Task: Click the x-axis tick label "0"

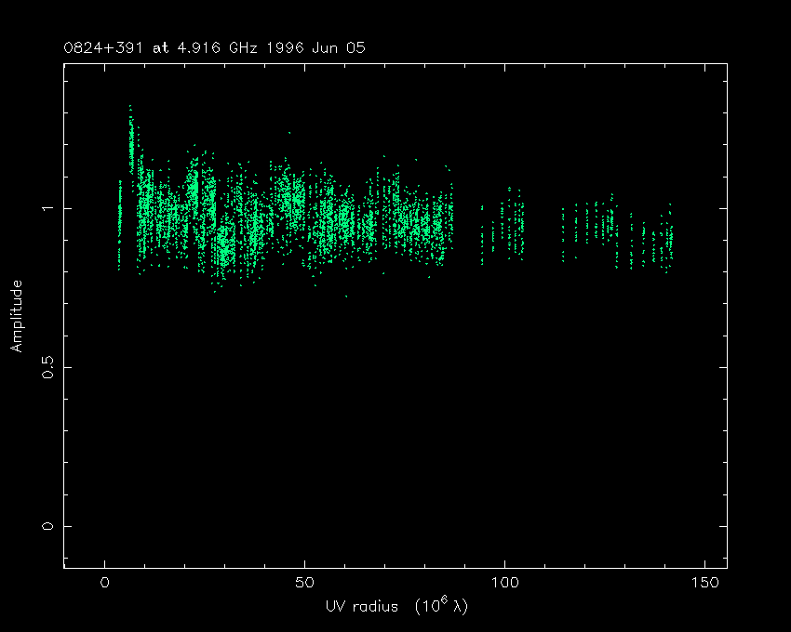Action: (x=105, y=583)
